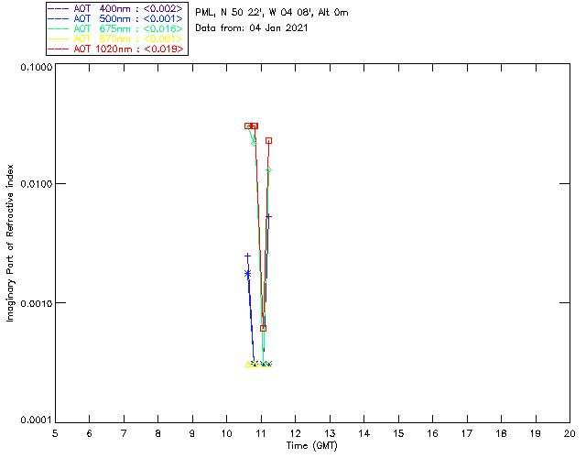
Task: Click the x-axis tick label 5
Action: pos(55,433)
